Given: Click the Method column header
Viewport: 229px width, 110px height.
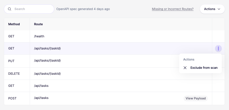Looking at the screenshot, I should [x=14, y=24].
